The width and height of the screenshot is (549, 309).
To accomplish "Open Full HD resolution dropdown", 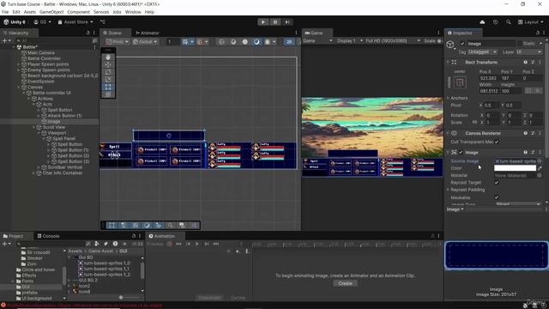I will (393, 41).
